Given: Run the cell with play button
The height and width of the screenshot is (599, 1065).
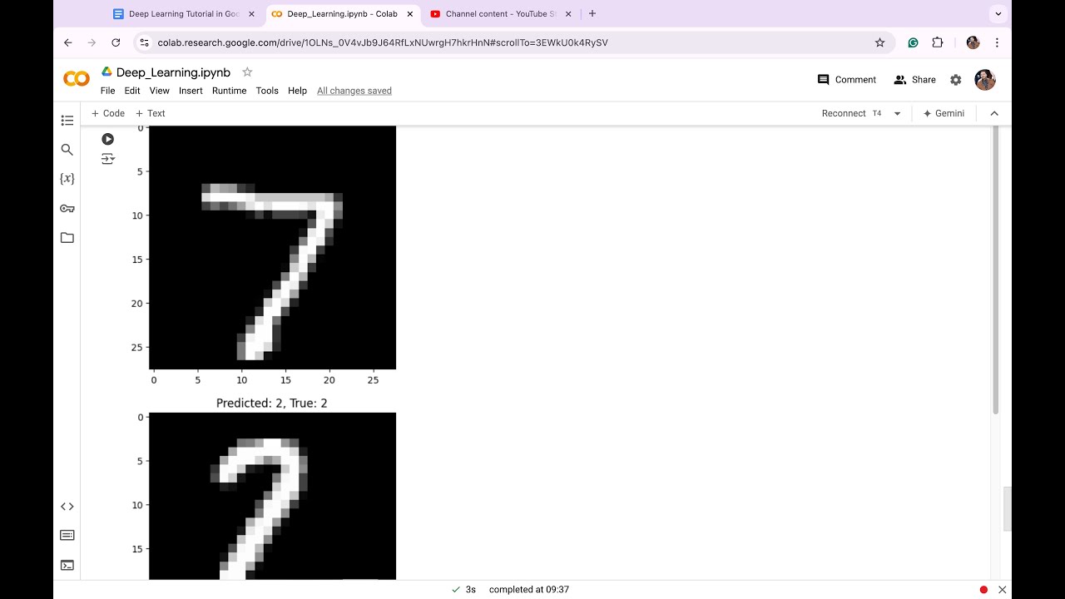Looking at the screenshot, I should point(107,139).
